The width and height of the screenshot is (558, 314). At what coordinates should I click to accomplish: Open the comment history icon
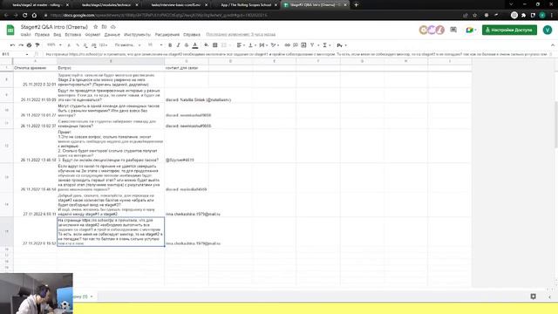pos(453,30)
